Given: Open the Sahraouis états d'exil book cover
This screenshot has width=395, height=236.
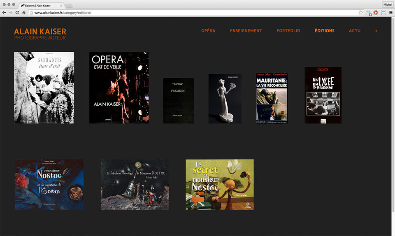Looking at the screenshot, I should coord(44,88).
